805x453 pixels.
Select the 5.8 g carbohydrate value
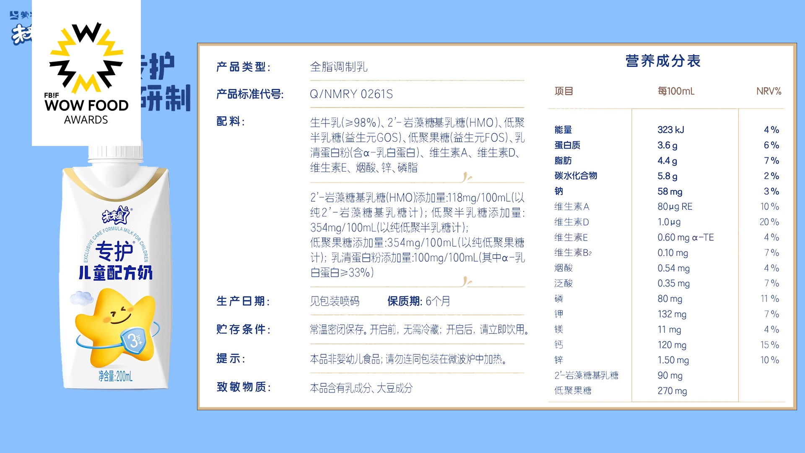pos(667,176)
